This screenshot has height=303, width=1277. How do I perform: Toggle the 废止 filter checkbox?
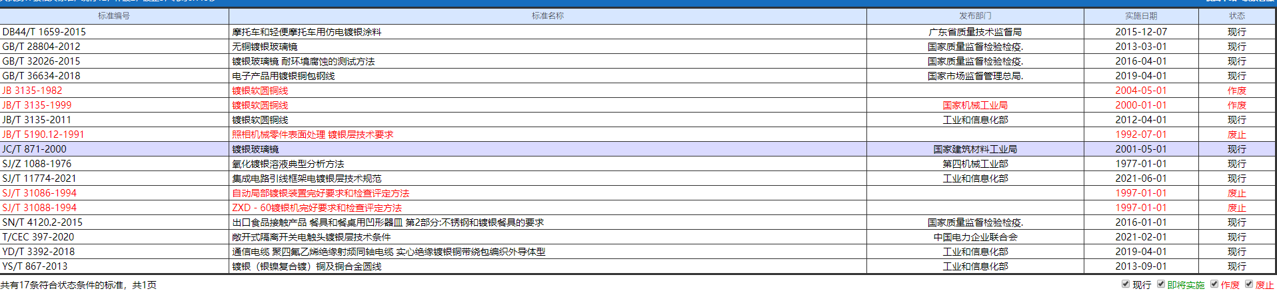1249,284
